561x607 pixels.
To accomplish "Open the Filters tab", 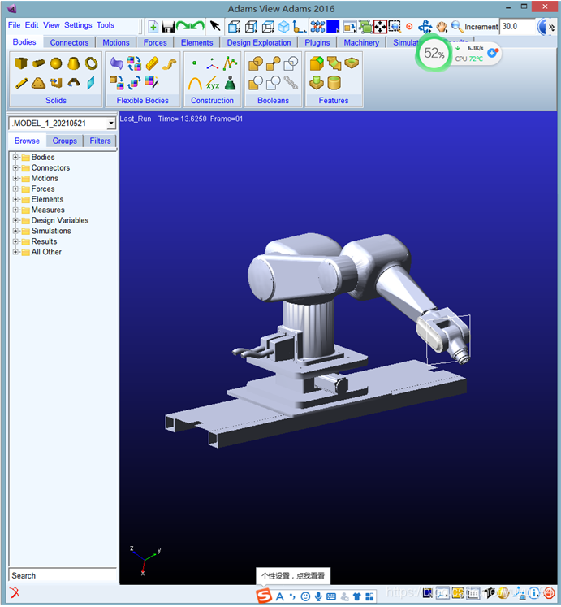I will click(101, 141).
